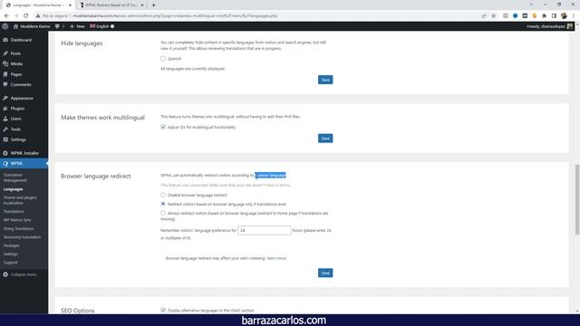Select redirect only if translations exist

click(163, 204)
